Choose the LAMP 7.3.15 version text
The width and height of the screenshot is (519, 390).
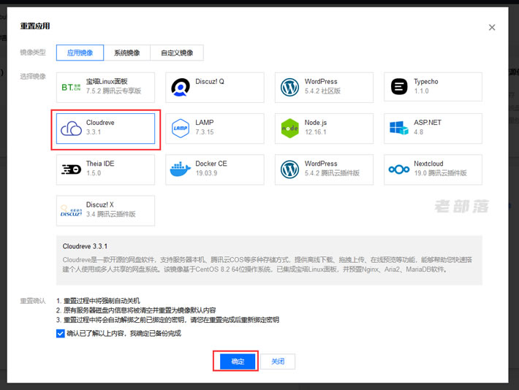(204, 132)
